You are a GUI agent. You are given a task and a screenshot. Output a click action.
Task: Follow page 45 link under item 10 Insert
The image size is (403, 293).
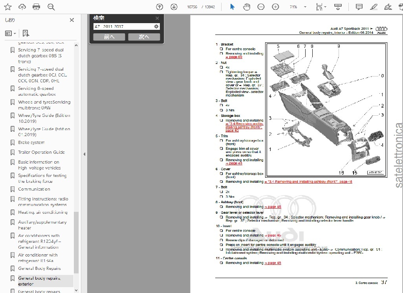coord(273,235)
